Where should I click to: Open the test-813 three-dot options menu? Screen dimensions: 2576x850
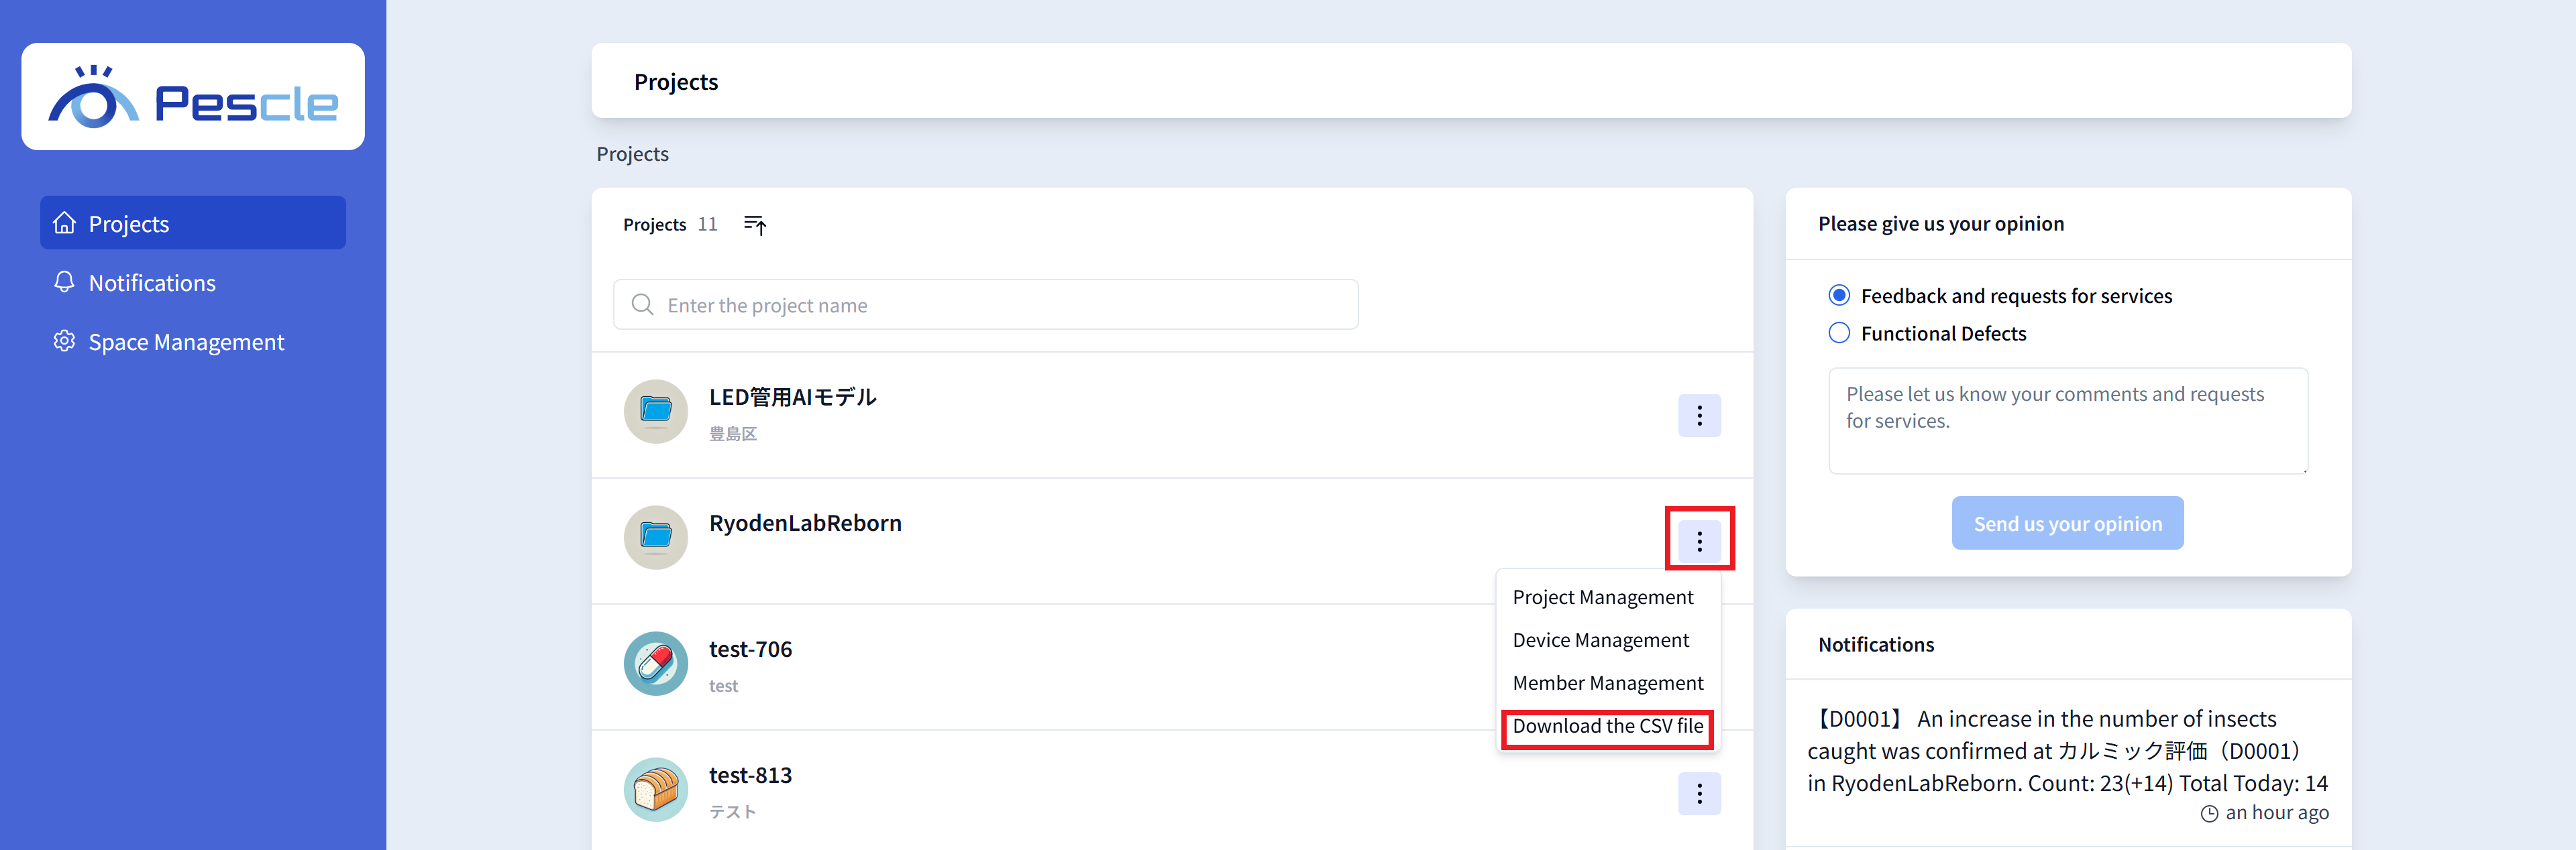click(x=1699, y=793)
